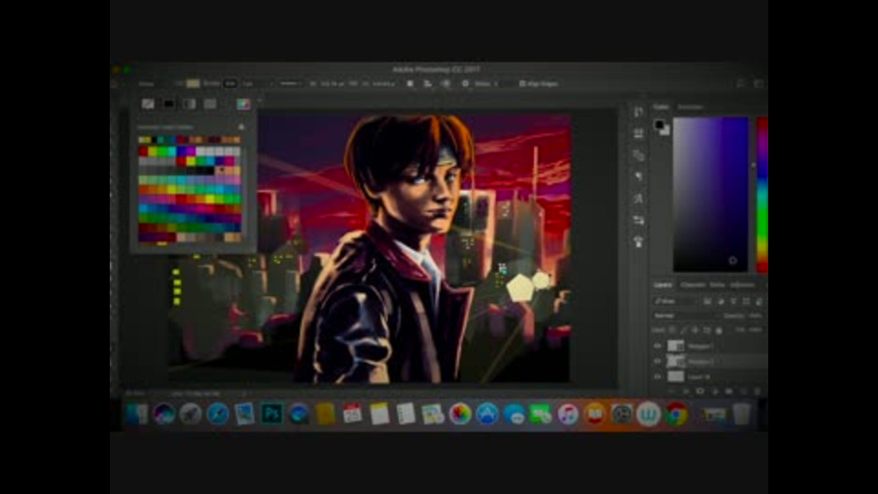Open the Path alignment menu
This screenshot has height=494, width=878.
point(428,83)
